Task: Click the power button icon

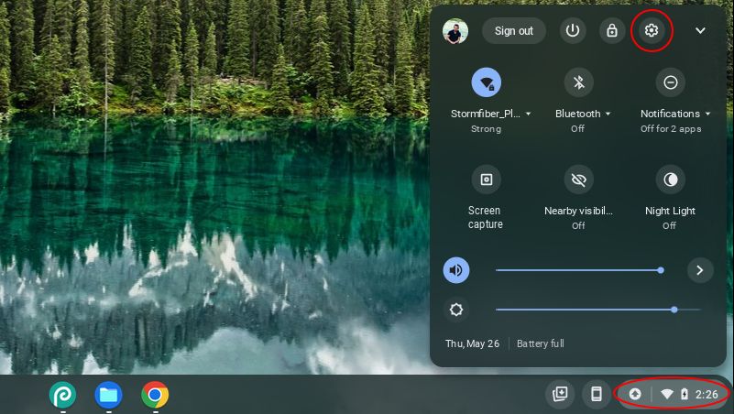Action: click(x=573, y=31)
